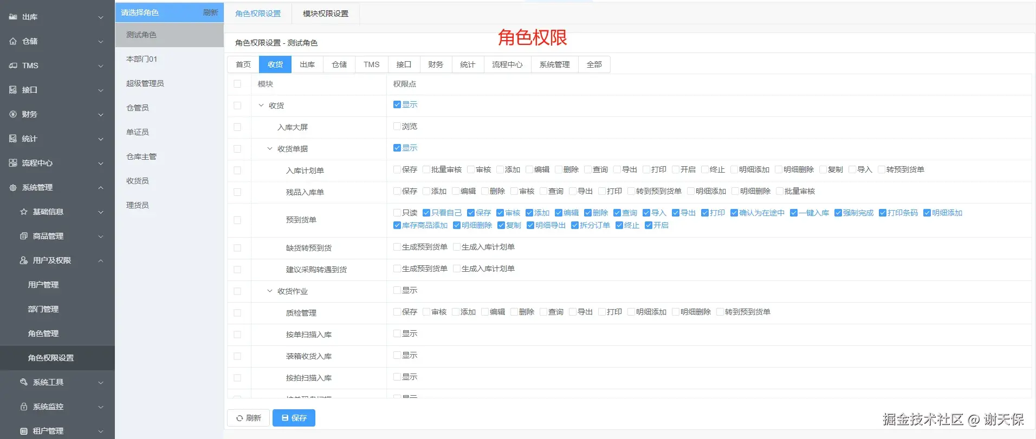Select the 系统管理 module tab
The image size is (1036, 439).
point(554,64)
